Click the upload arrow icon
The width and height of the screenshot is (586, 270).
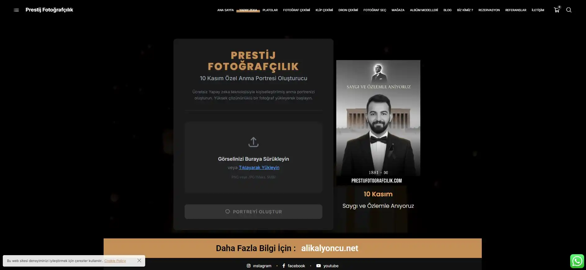253,142
